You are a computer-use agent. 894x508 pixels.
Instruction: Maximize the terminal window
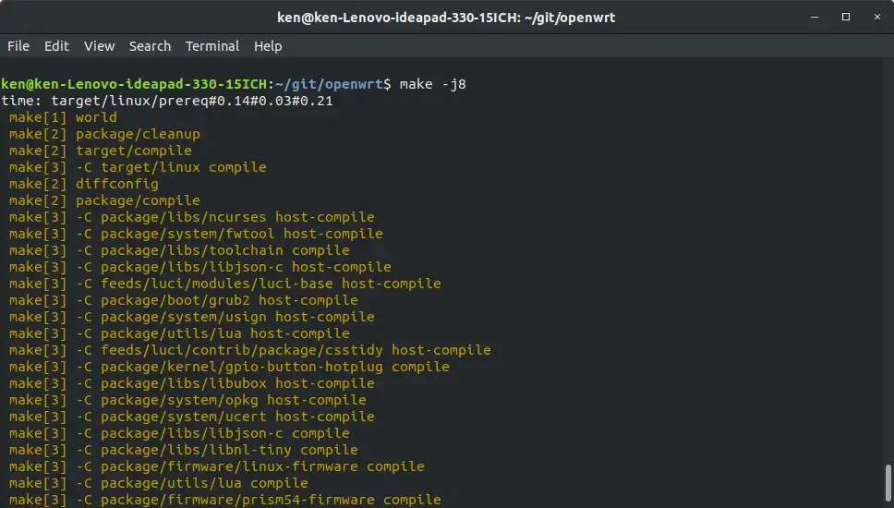tap(846, 18)
